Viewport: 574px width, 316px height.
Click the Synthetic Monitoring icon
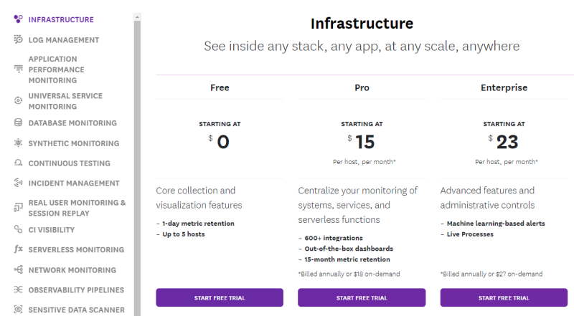tap(18, 143)
